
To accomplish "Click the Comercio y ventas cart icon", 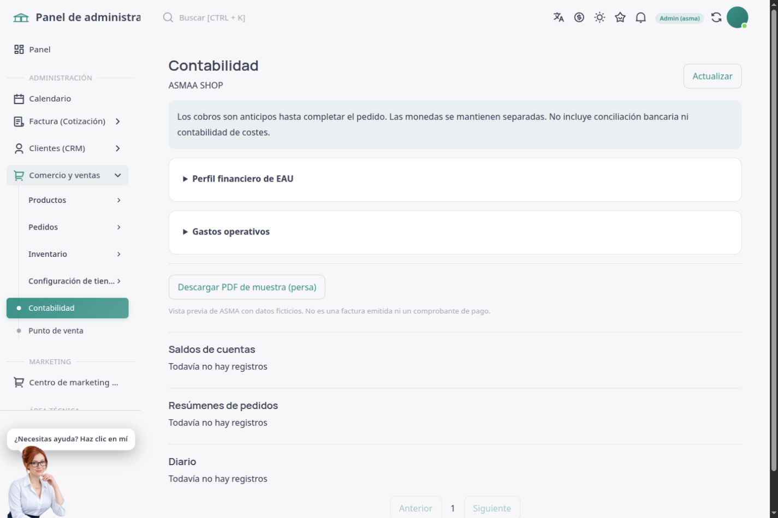I will click(19, 176).
